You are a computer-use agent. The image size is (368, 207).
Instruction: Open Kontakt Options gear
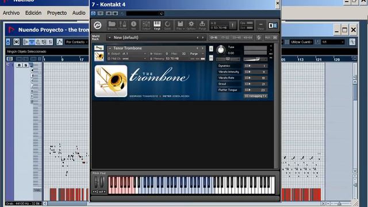tap(191, 25)
